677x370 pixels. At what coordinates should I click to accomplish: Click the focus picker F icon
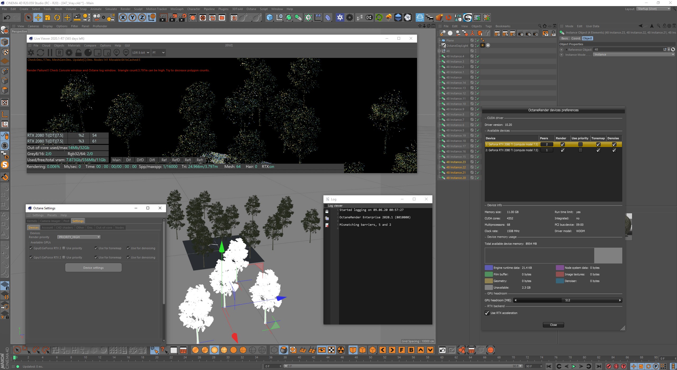117,53
